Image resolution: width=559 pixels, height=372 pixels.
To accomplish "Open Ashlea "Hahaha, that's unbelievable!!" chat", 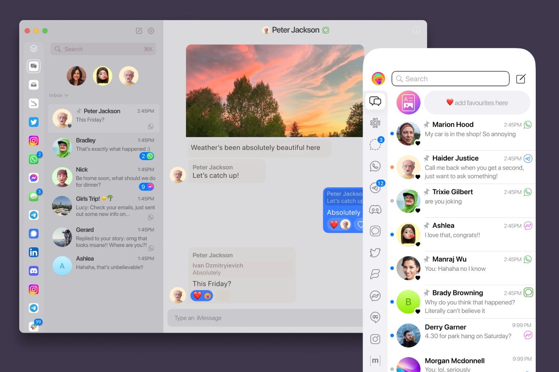I will click(x=104, y=265).
